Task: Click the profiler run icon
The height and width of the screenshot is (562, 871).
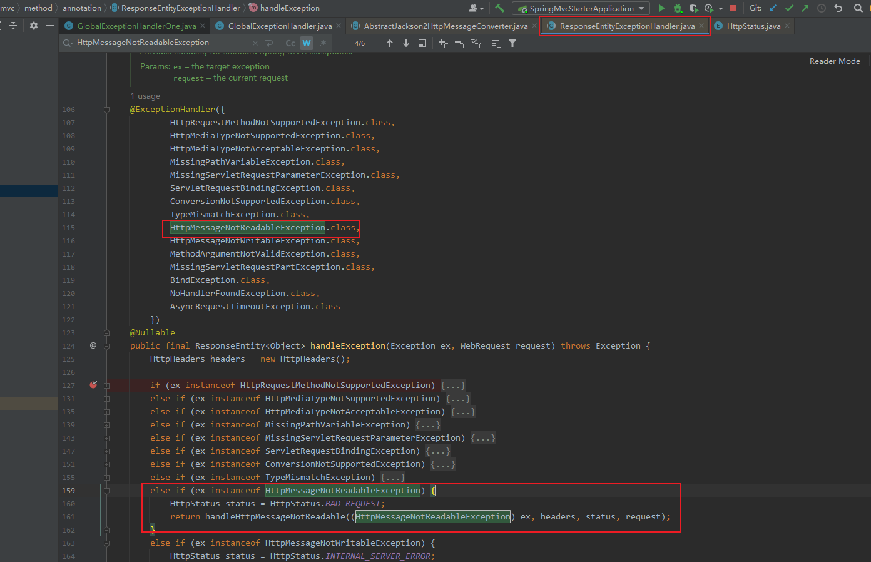Action: point(708,8)
